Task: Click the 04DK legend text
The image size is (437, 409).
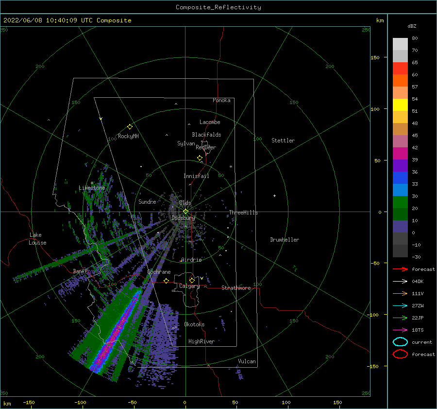Action: point(418,282)
